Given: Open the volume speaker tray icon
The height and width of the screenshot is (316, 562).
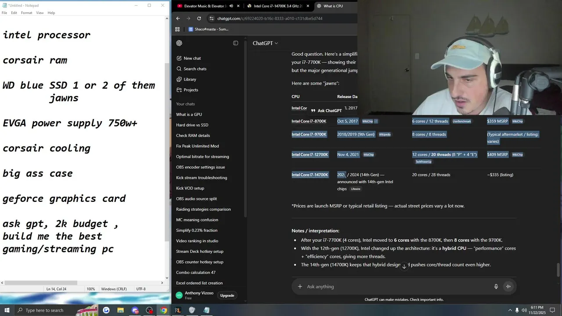Looking at the screenshot, I should click(523, 310).
